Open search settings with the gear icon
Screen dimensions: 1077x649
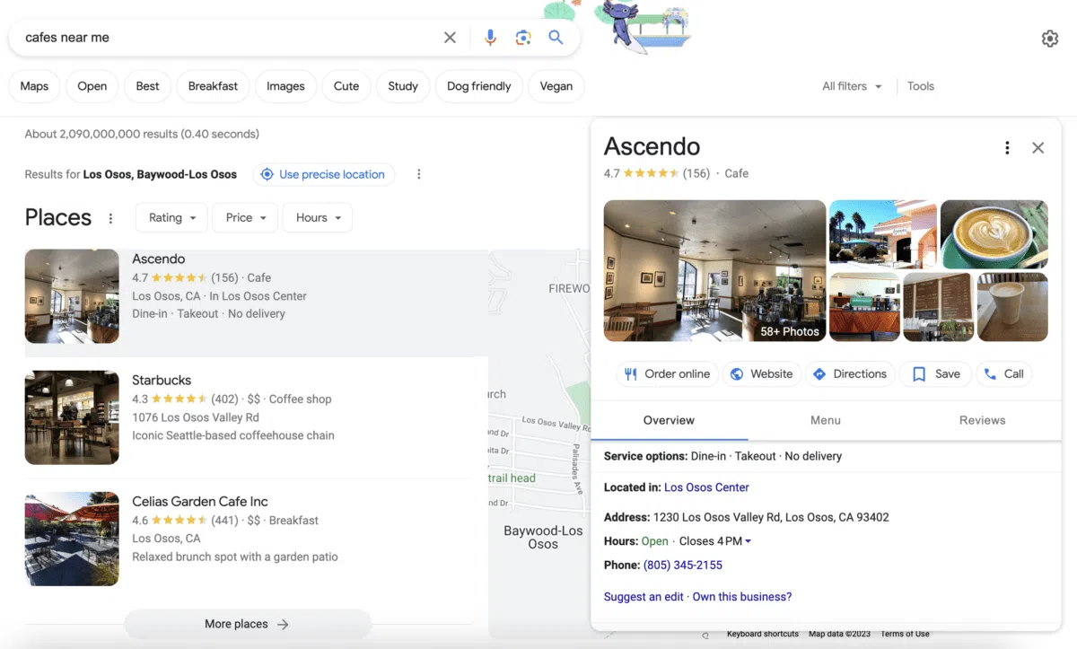(x=1050, y=38)
